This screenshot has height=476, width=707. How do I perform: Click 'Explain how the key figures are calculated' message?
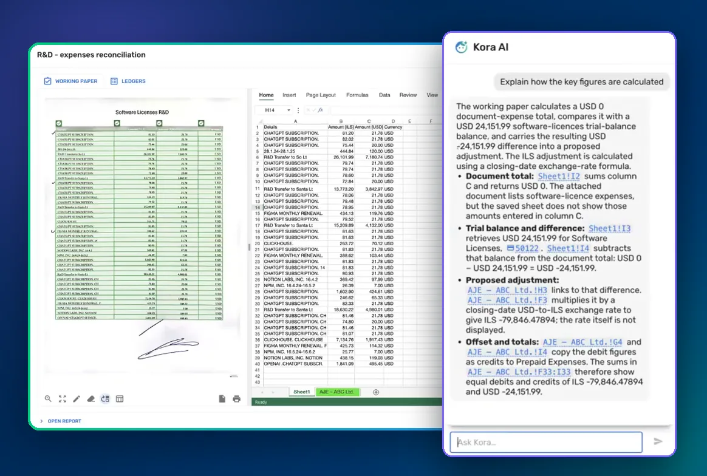[582, 81]
